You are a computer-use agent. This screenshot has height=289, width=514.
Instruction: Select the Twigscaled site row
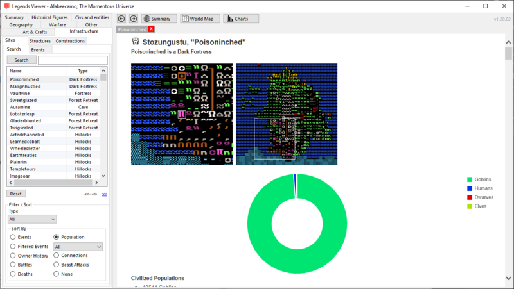(x=53, y=128)
